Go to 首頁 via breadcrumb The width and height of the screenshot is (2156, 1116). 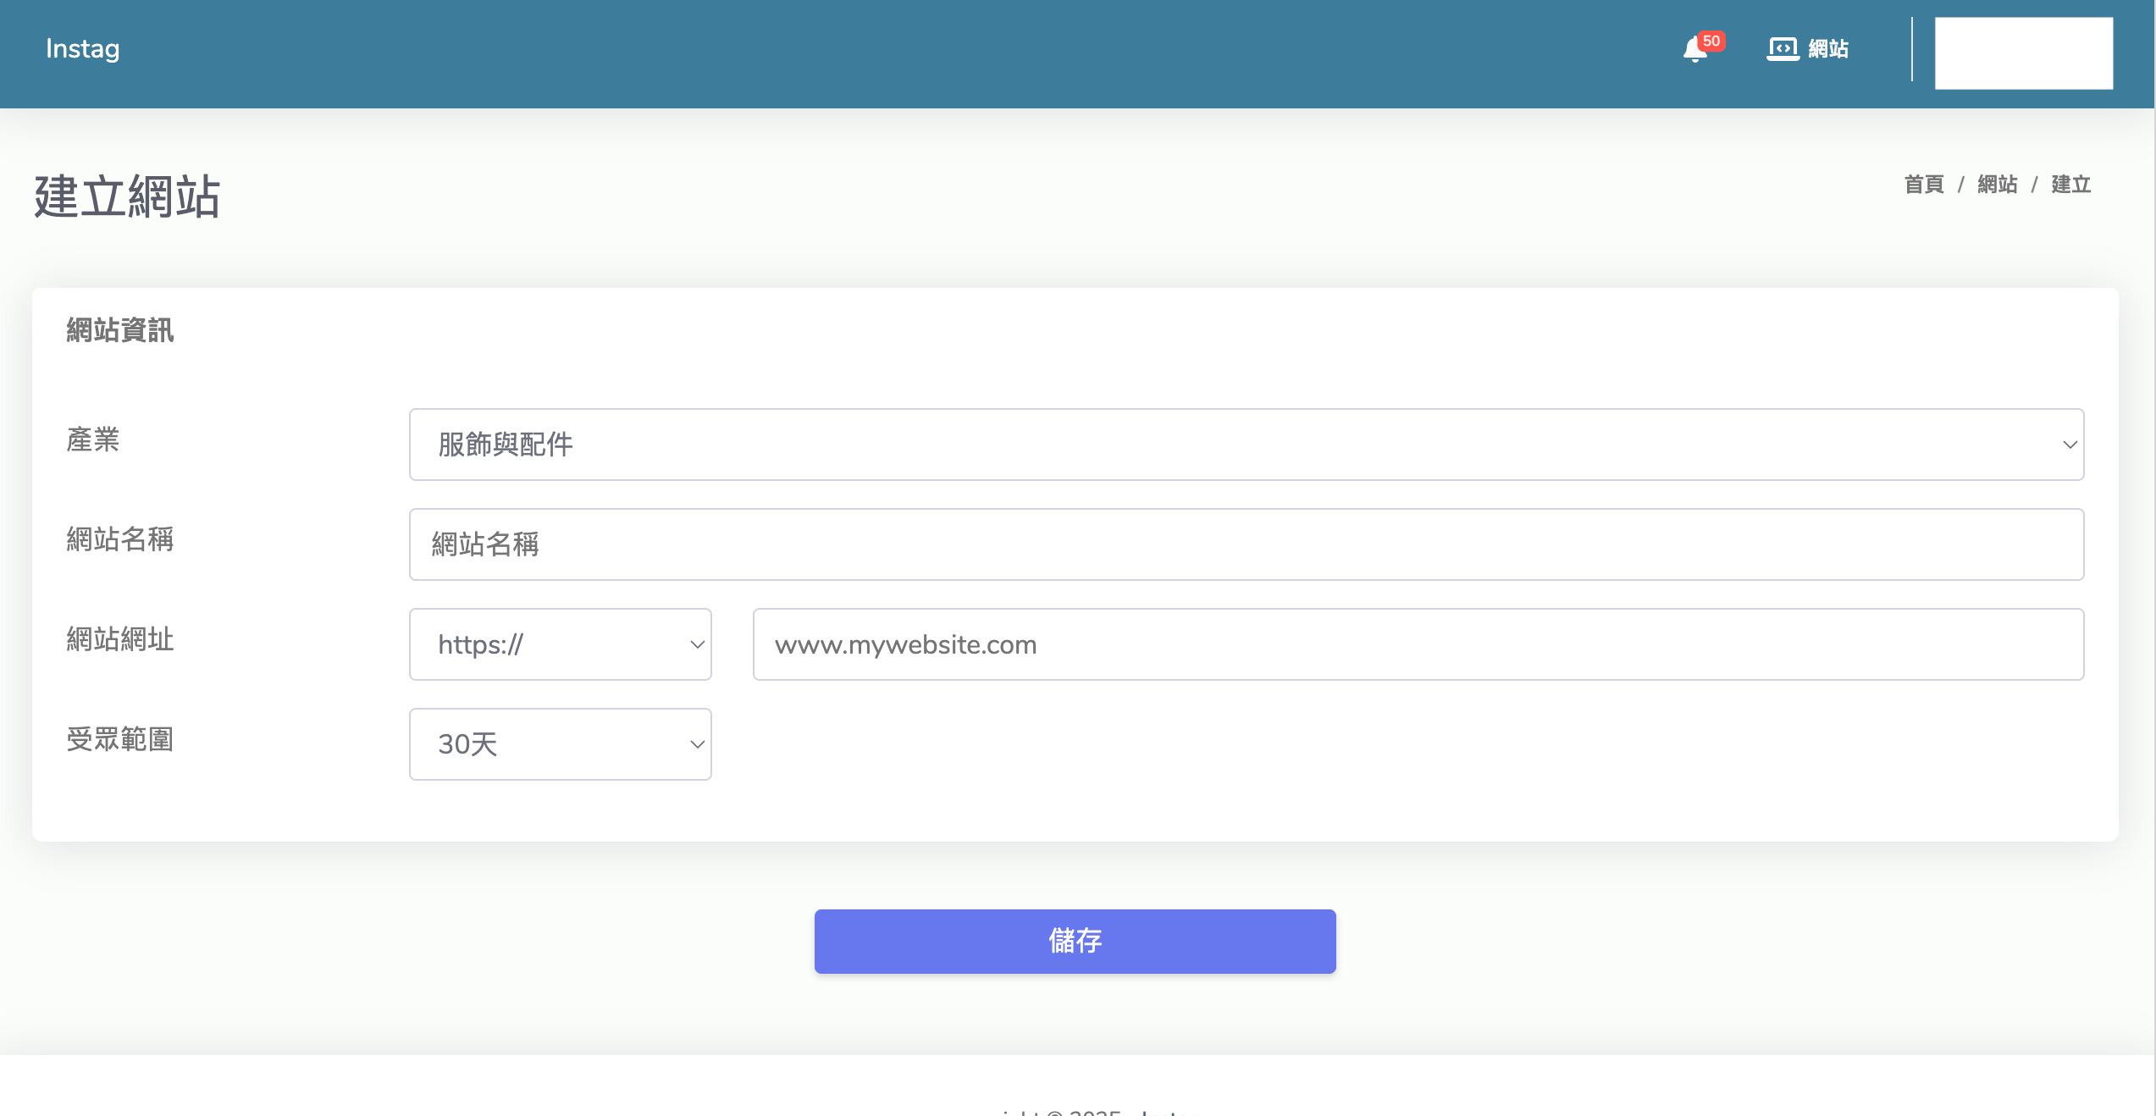click(1923, 185)
